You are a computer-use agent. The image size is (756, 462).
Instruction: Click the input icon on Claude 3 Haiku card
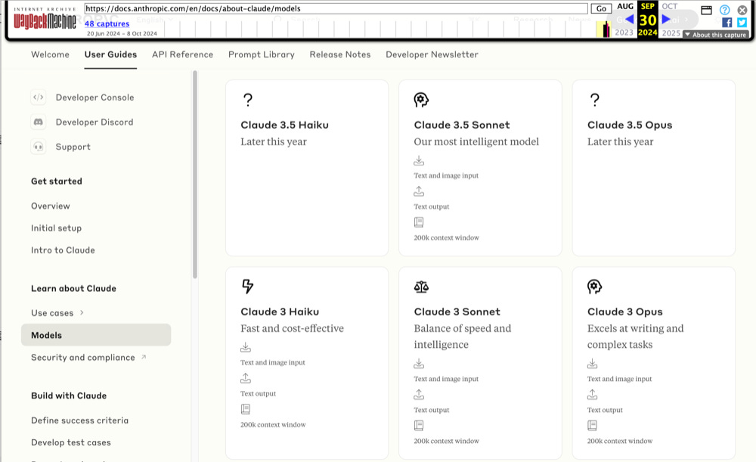point(246,347)
